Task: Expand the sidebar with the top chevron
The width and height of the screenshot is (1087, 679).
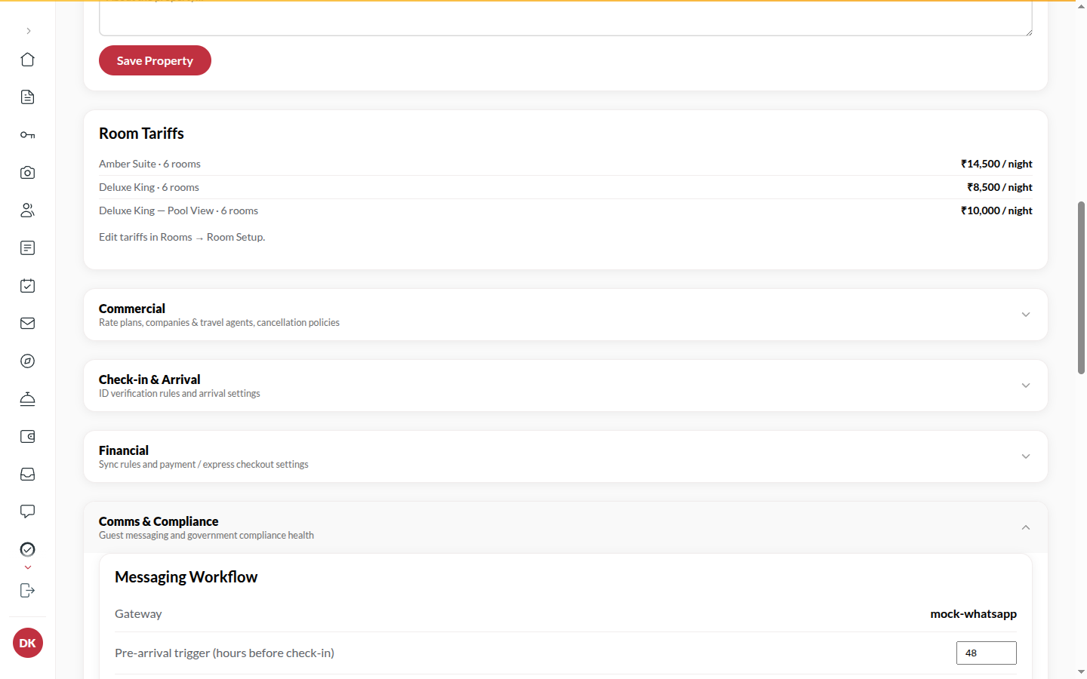Action: point(28,31)
